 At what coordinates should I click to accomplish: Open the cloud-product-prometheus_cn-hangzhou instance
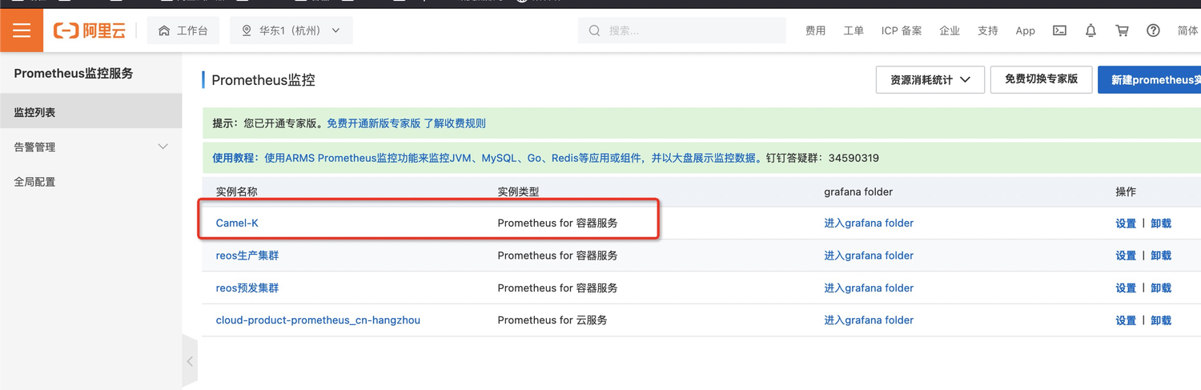(318, 320)
